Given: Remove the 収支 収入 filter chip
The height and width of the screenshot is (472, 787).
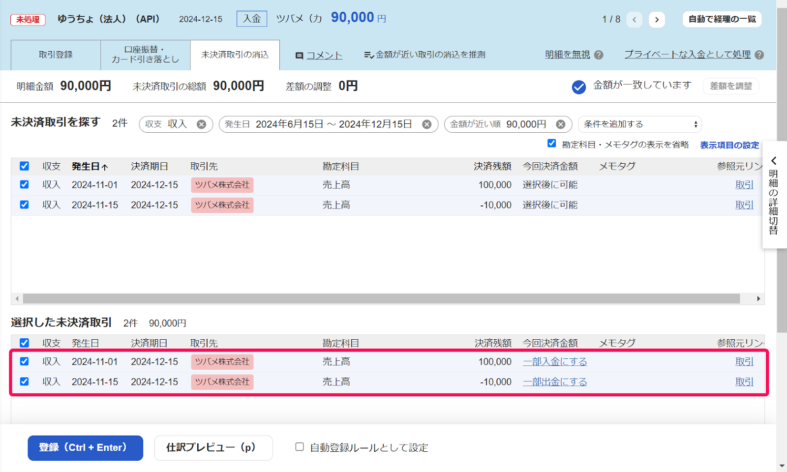Looking at the screenshot, I should pos(201,124).
